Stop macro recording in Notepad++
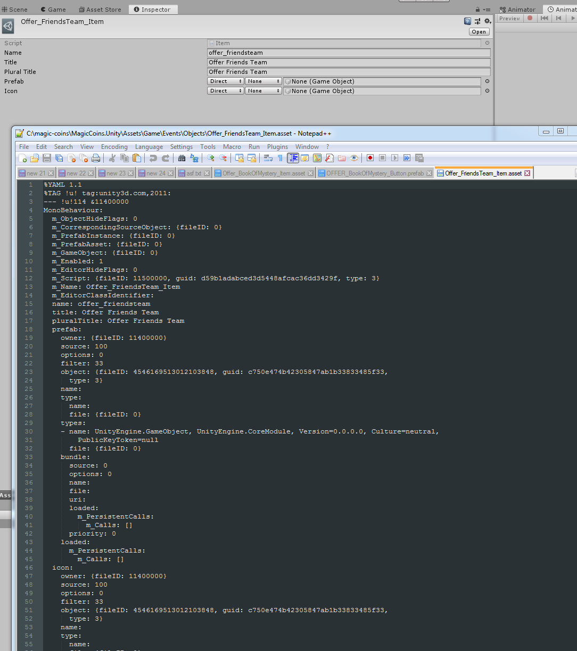Screen dimensions: 577x651 coord(382,158)
